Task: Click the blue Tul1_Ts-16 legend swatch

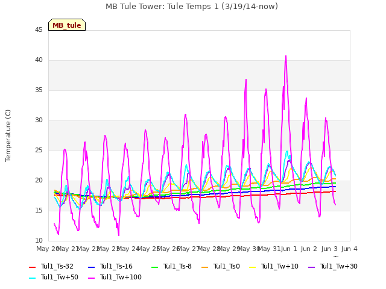Action: pos(91,267)
